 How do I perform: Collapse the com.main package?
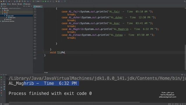(5, 16)
